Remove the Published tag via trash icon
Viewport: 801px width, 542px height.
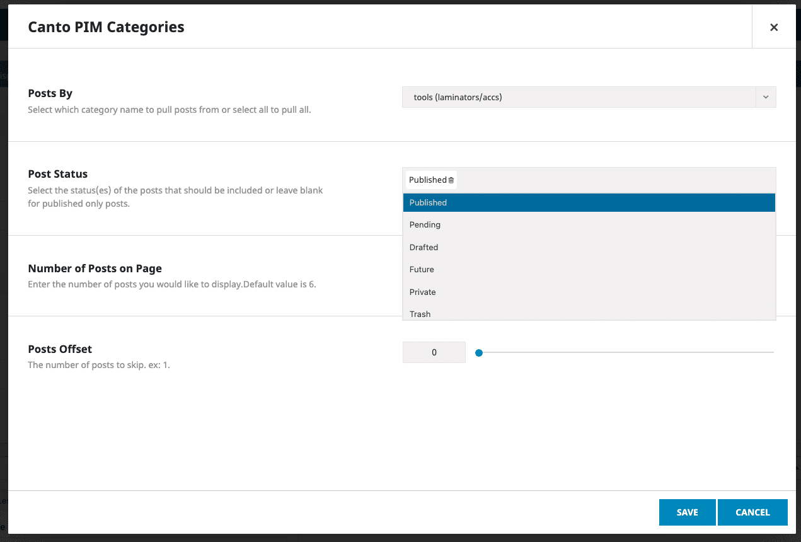(451, 180)
